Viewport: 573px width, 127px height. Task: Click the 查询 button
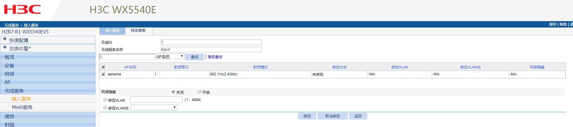coord(195,57)
